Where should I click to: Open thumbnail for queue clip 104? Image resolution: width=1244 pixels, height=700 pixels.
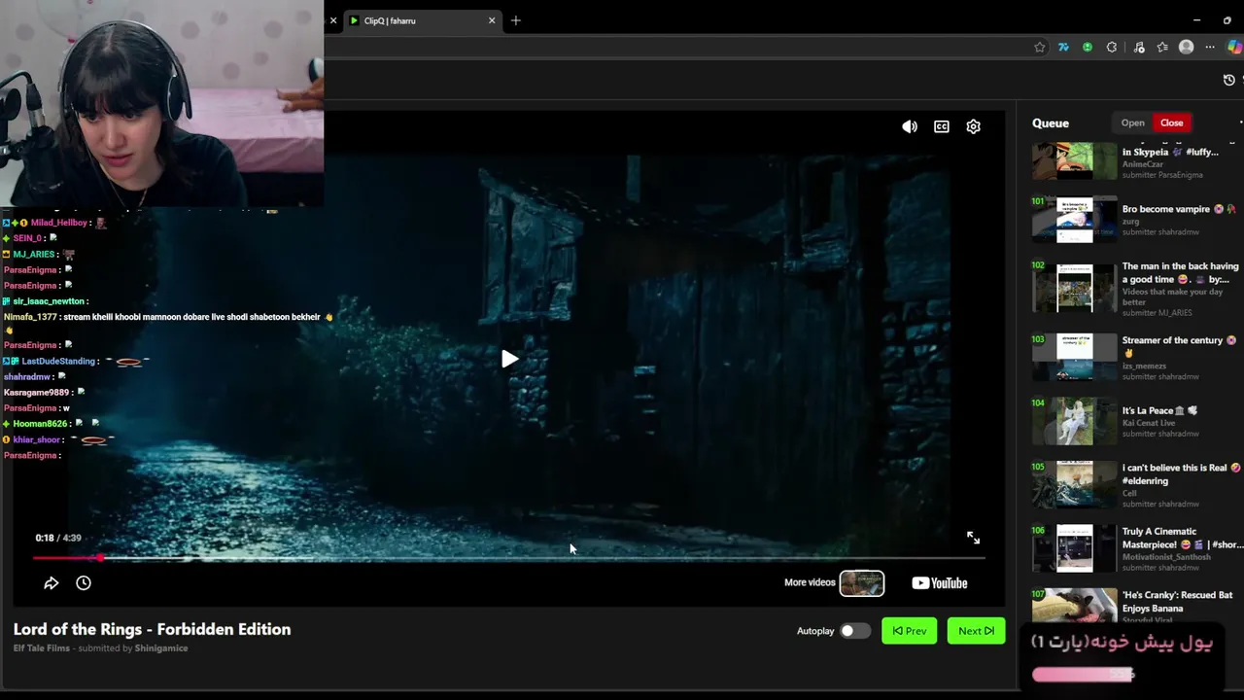pos(1075,421)
